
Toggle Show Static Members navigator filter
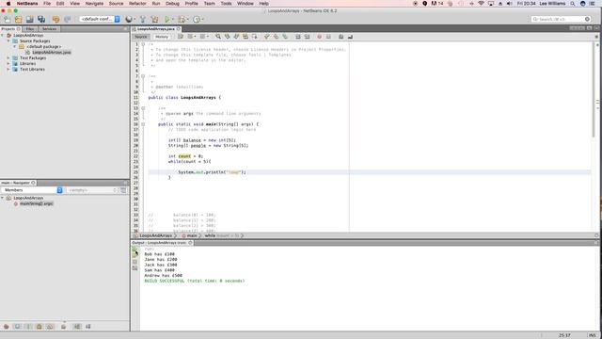click(28, 327)
